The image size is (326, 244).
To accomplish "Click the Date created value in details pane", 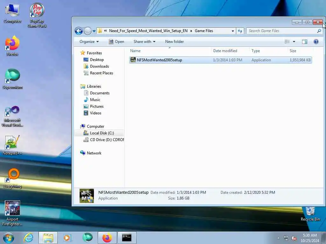I will click(x=259, y=193).
